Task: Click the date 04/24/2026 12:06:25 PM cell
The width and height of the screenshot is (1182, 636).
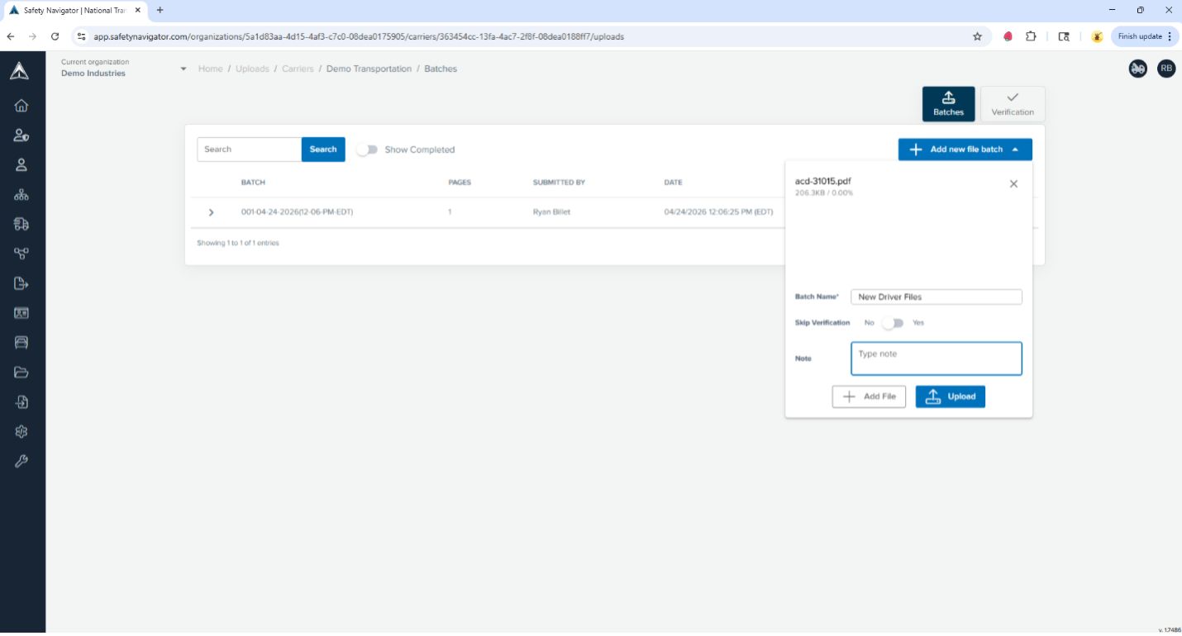Action: [x=718, y=212]
